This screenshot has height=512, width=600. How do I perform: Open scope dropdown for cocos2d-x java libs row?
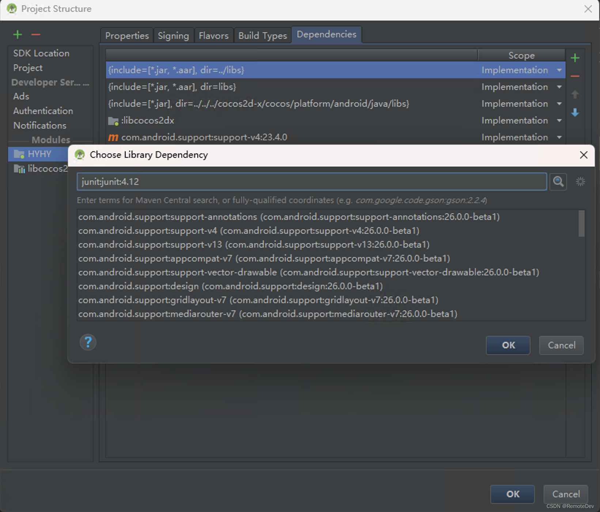coord(559,104)
